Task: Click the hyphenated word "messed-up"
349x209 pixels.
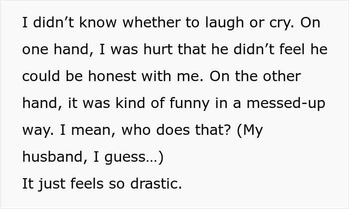Action: pos(286,104)
